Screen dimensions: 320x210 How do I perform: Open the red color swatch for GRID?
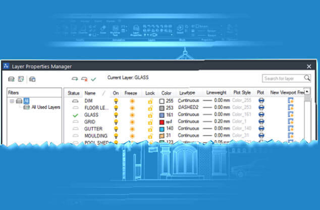163,122
